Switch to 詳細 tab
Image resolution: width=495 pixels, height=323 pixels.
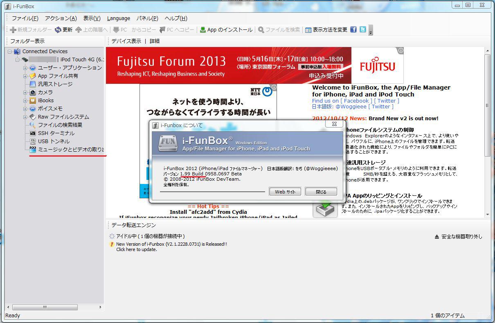coord(155,41)
